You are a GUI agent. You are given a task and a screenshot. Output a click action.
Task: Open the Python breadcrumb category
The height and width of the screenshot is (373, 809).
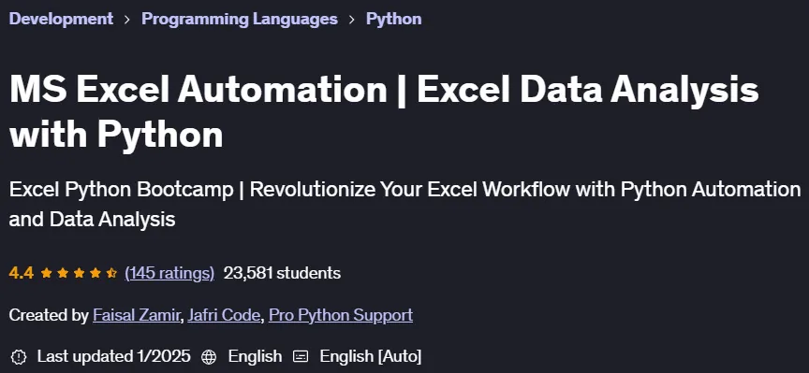pos(393,19)
